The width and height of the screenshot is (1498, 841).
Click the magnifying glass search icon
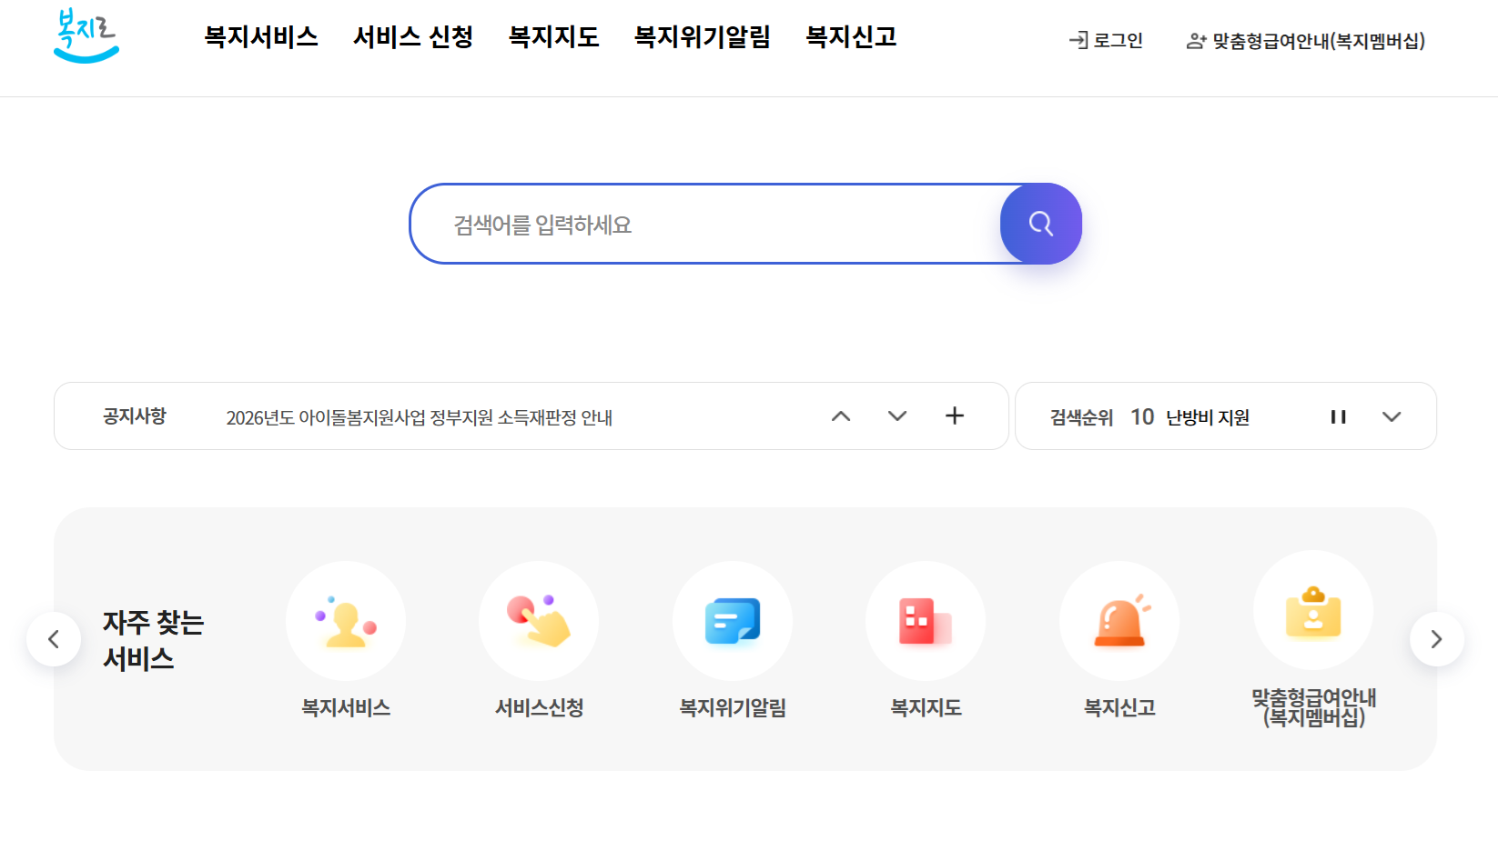click(1040, 224)
